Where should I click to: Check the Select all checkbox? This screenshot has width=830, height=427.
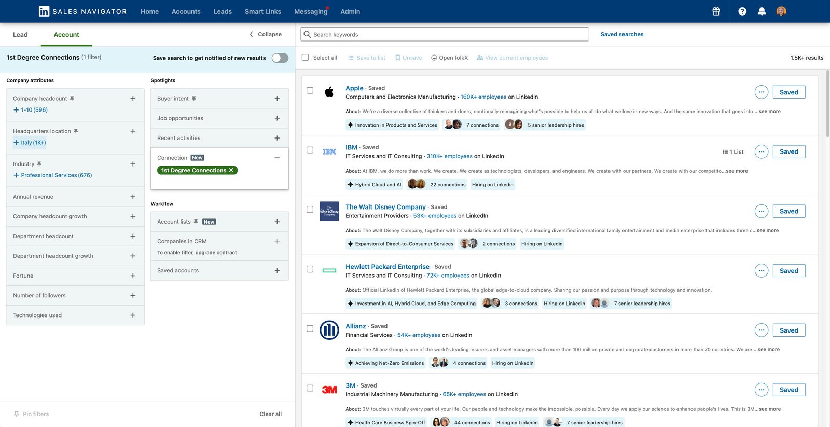pos(305,58)
